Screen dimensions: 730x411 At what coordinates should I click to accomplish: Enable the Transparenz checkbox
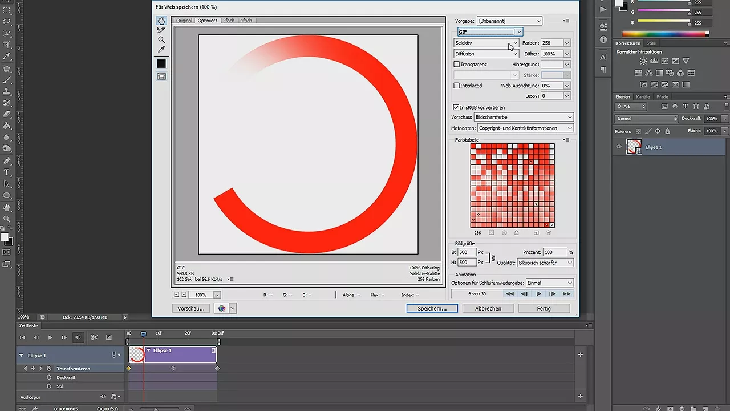(x=456, y=64)
